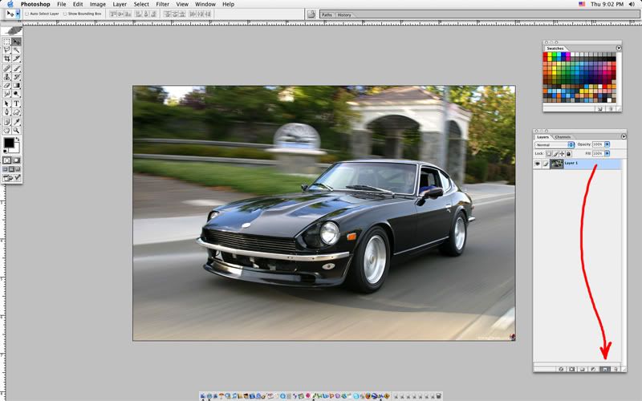This screenshot has height=401, width=642.
Task: Select the Type tool
Action: [16, 103]
